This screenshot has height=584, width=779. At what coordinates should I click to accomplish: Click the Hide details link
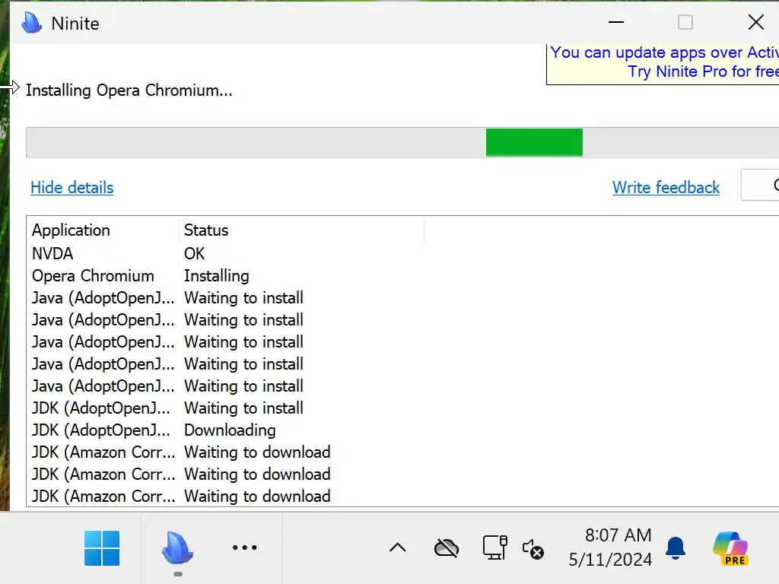(x=72, y=188)
